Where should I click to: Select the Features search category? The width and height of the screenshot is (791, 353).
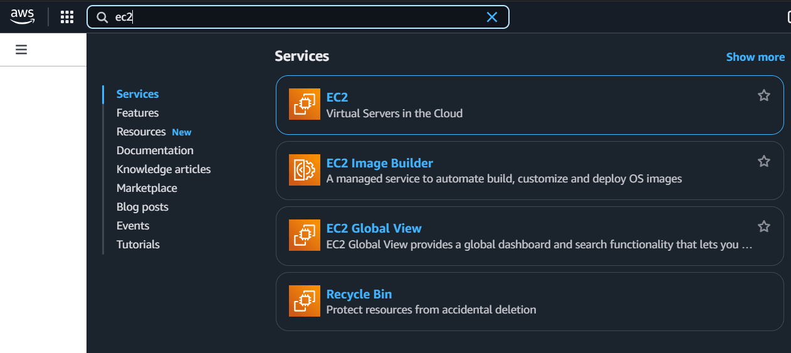137,113
